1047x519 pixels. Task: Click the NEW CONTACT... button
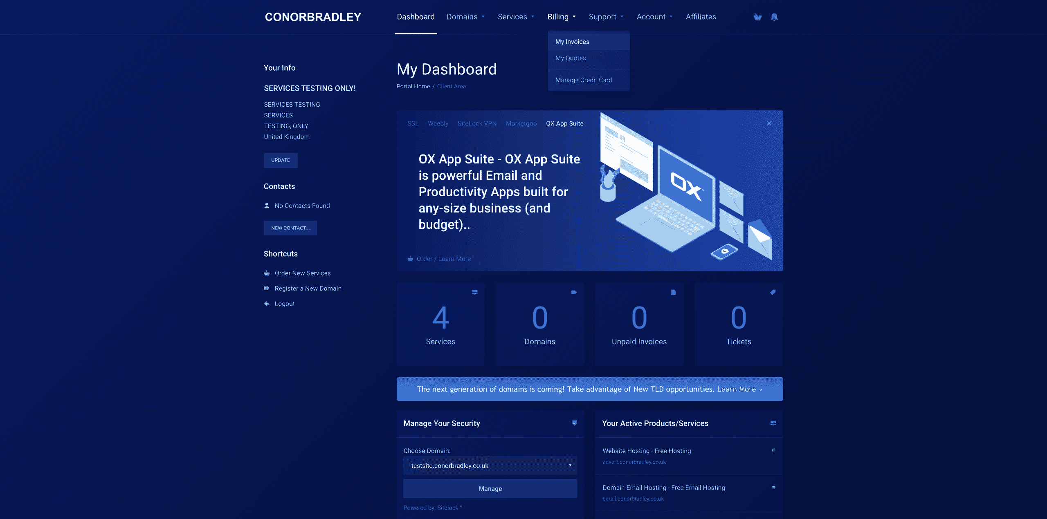point(290,228)
